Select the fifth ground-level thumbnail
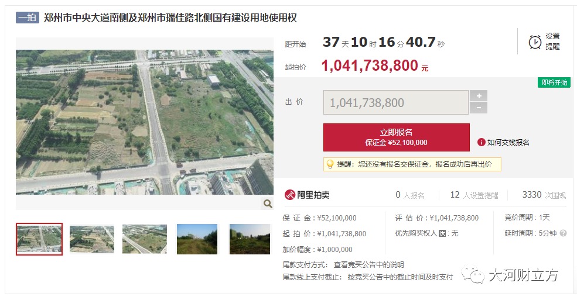Image resolution: width=577 pixels, height=300 pixels. [x=250, y=239]
